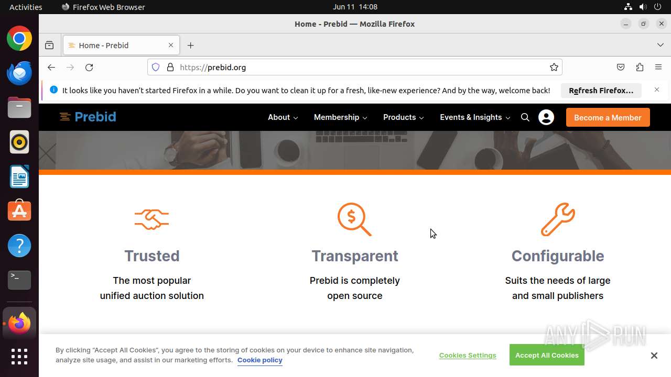Click the Prebid logo
Screen dimensions: 671x377
tap(88, 117)
